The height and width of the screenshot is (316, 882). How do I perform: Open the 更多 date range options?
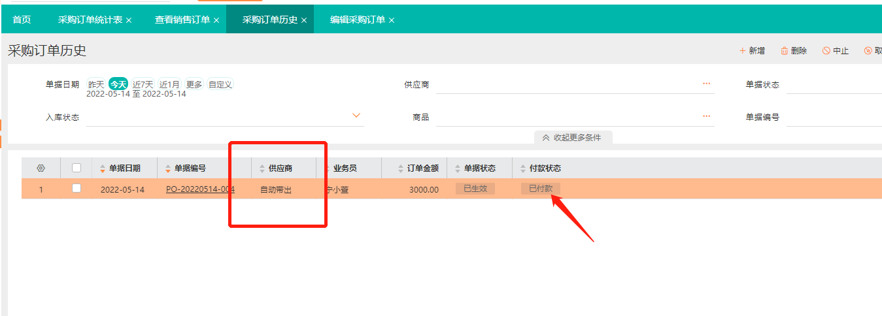[194, 84]
